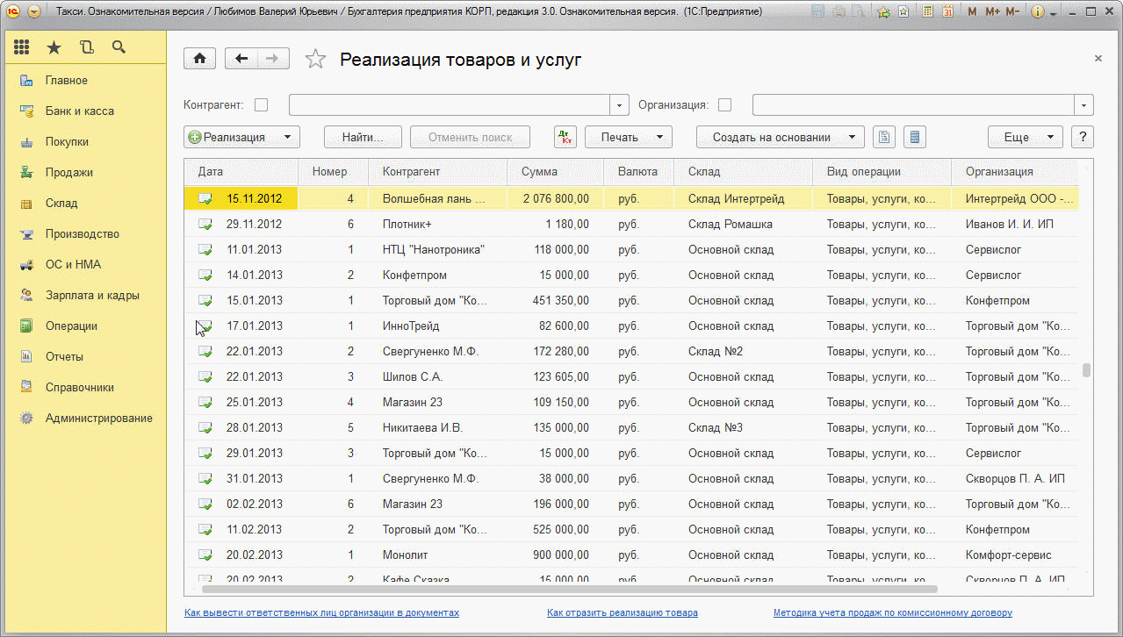The height and width of the screenshot is (637, 1123).
Task: Click the M memory button in the title bar
Action: point(972,12)
